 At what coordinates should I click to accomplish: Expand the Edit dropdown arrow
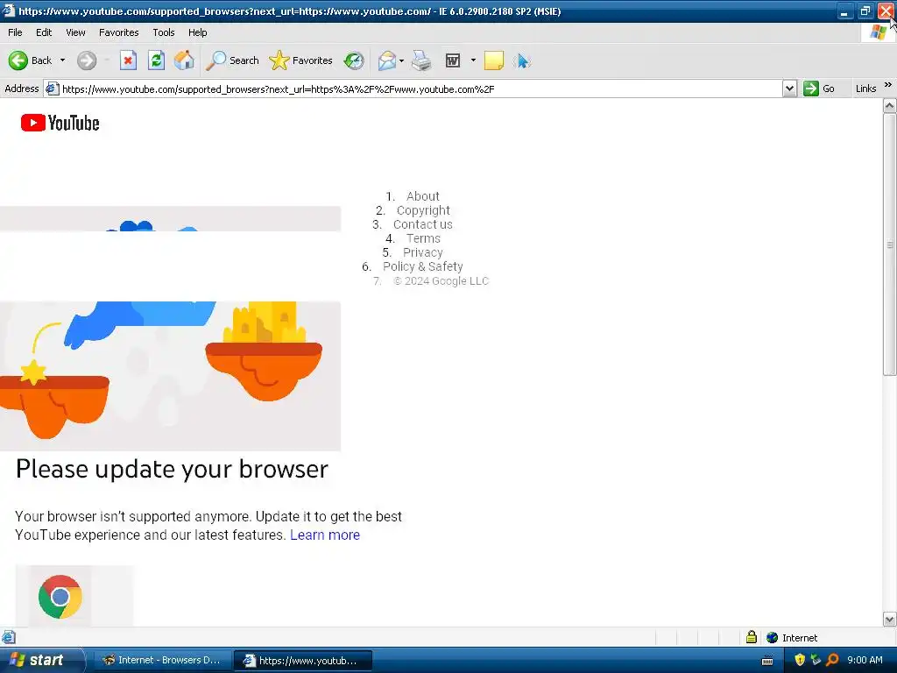(x=473, y=60)
